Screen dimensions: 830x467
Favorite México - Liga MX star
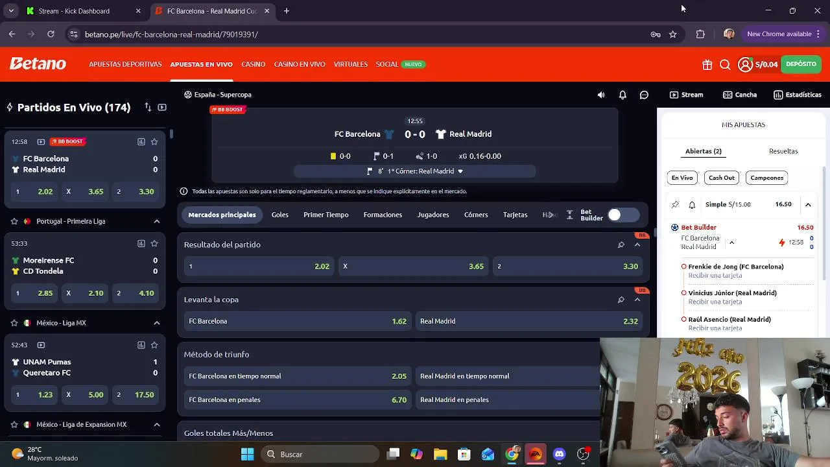(x=14, y=323)
